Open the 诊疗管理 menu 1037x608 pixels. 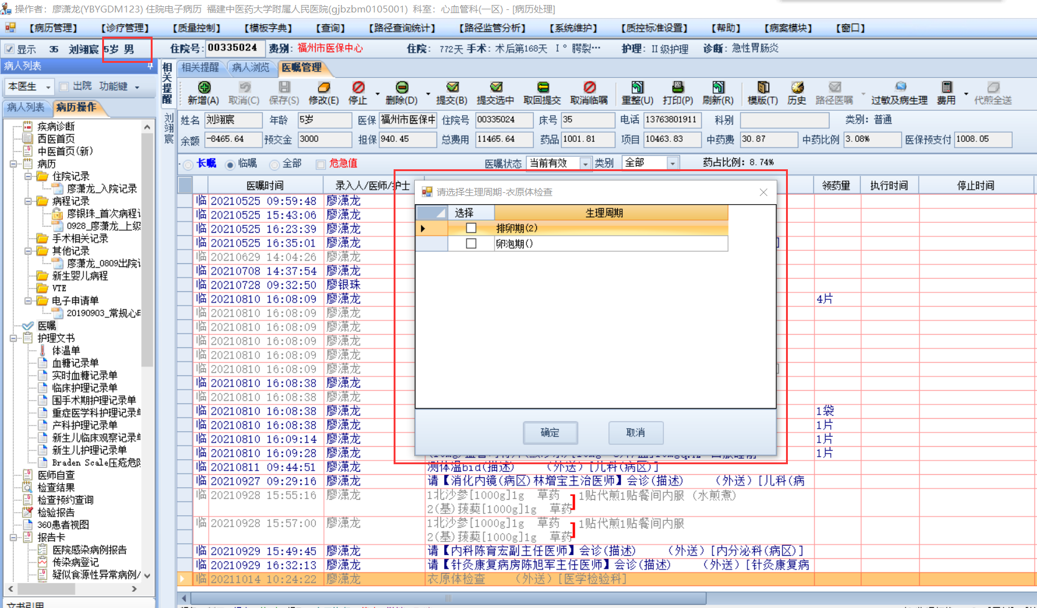(125, 28)
